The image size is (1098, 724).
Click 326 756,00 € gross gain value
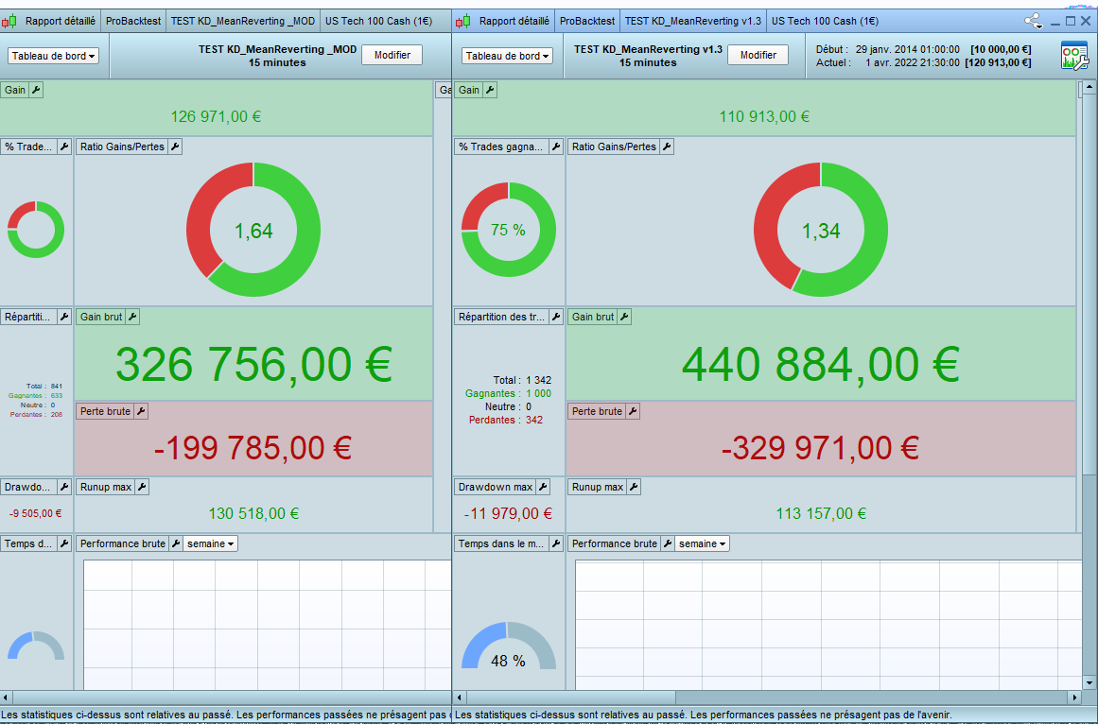tap(253, 364)
